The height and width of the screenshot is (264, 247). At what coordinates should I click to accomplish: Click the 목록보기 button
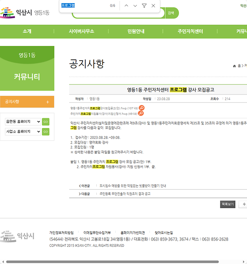point(228,204)
